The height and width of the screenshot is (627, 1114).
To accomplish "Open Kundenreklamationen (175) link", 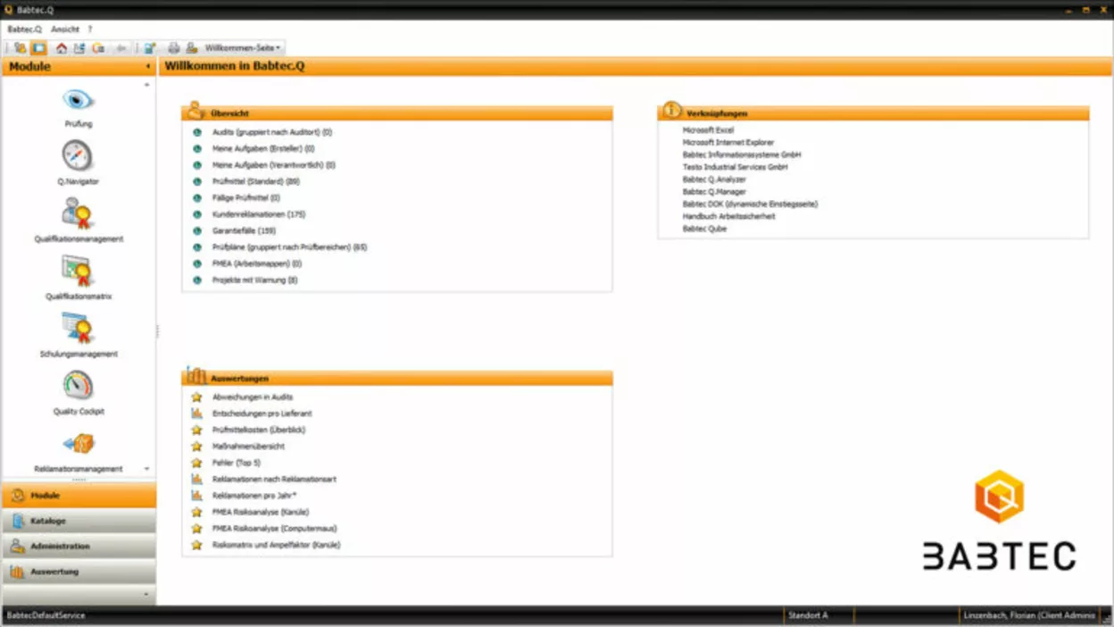I will [x=259, y=214].
